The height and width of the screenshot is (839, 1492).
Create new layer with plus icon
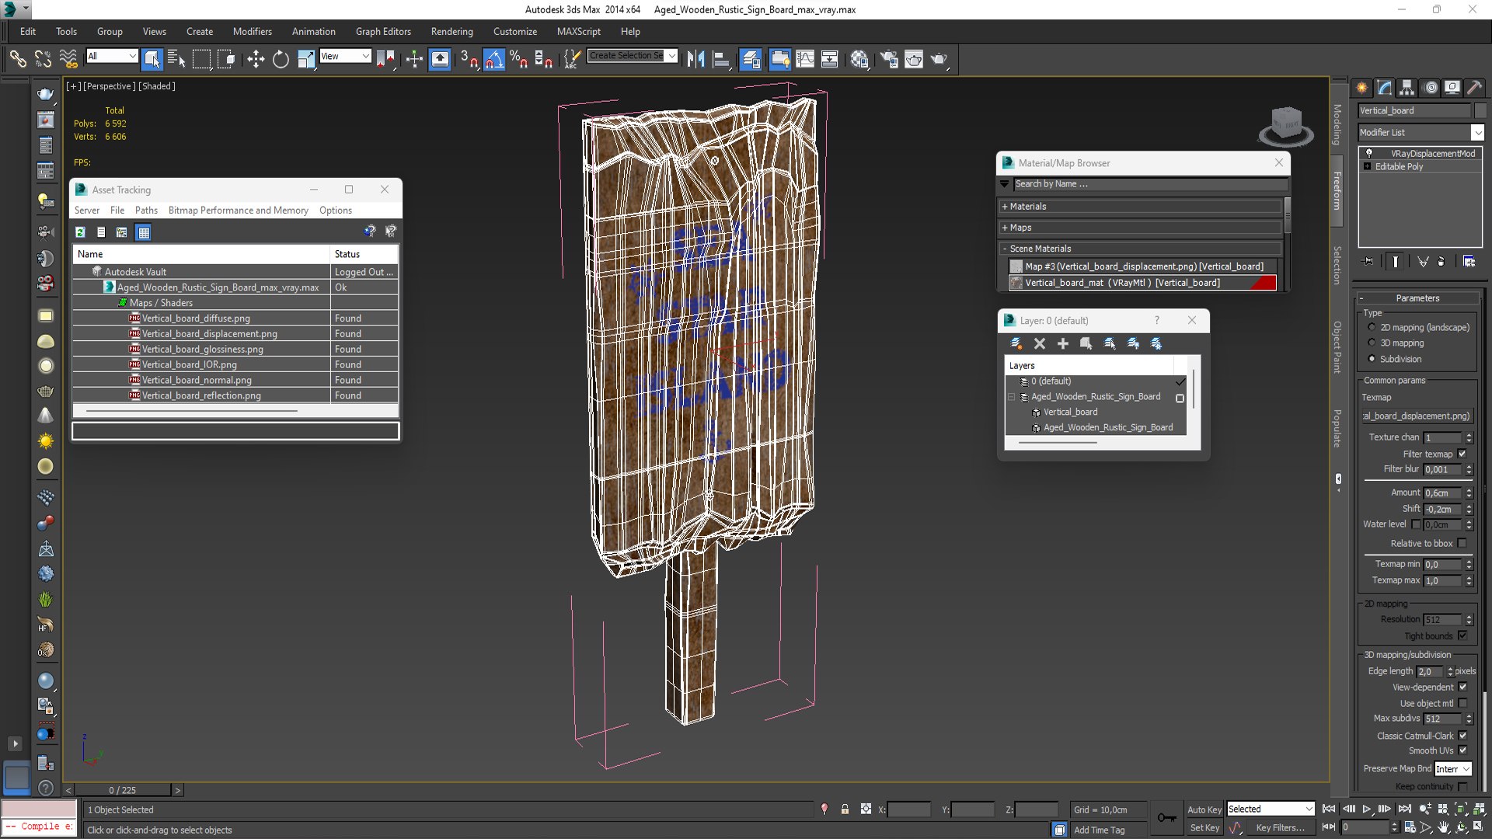pyautogui.click(x=1062, y=343)
